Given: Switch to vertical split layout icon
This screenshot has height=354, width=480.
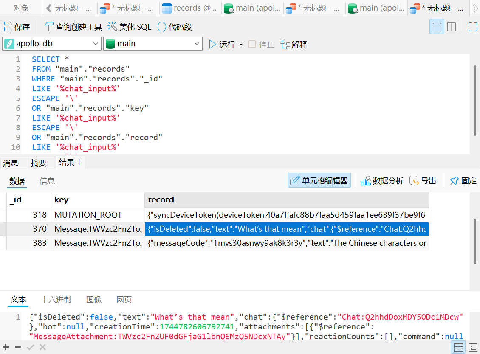Looking at the screenshot, I should click(452, 27).
